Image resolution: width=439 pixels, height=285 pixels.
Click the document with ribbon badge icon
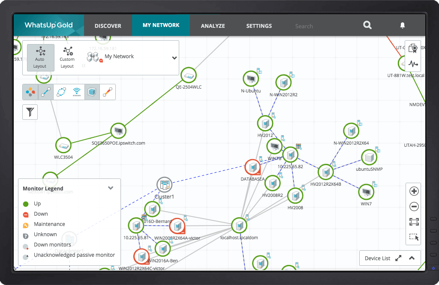click(x=413, y=48)
